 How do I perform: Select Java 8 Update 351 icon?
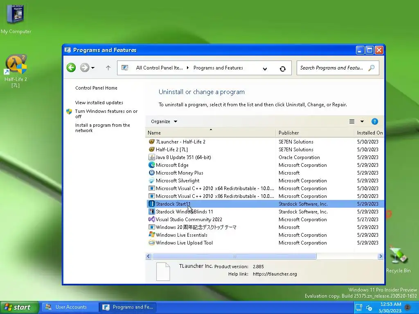click(151, 157)
